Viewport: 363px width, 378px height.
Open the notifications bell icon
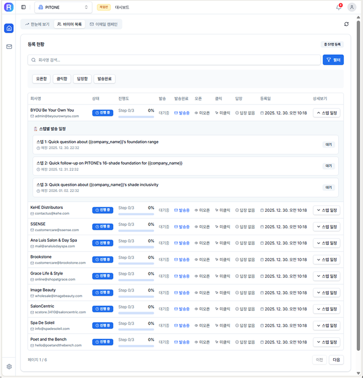tap(339, 7)
